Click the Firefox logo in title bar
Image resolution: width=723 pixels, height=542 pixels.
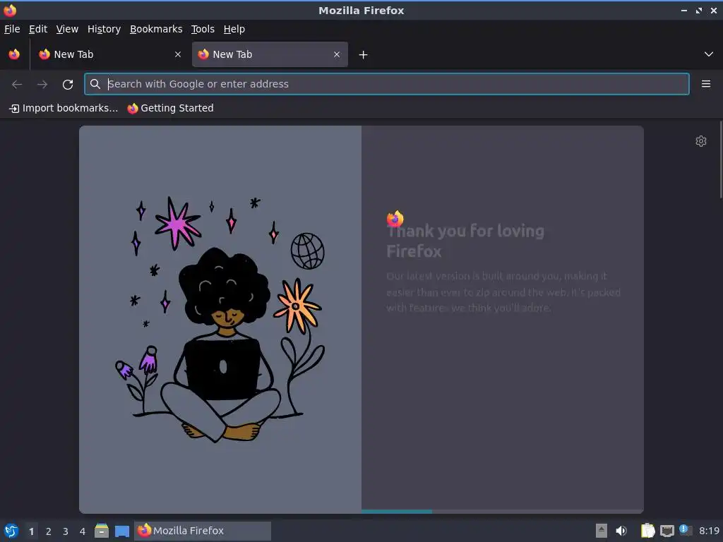coord(10,10)
